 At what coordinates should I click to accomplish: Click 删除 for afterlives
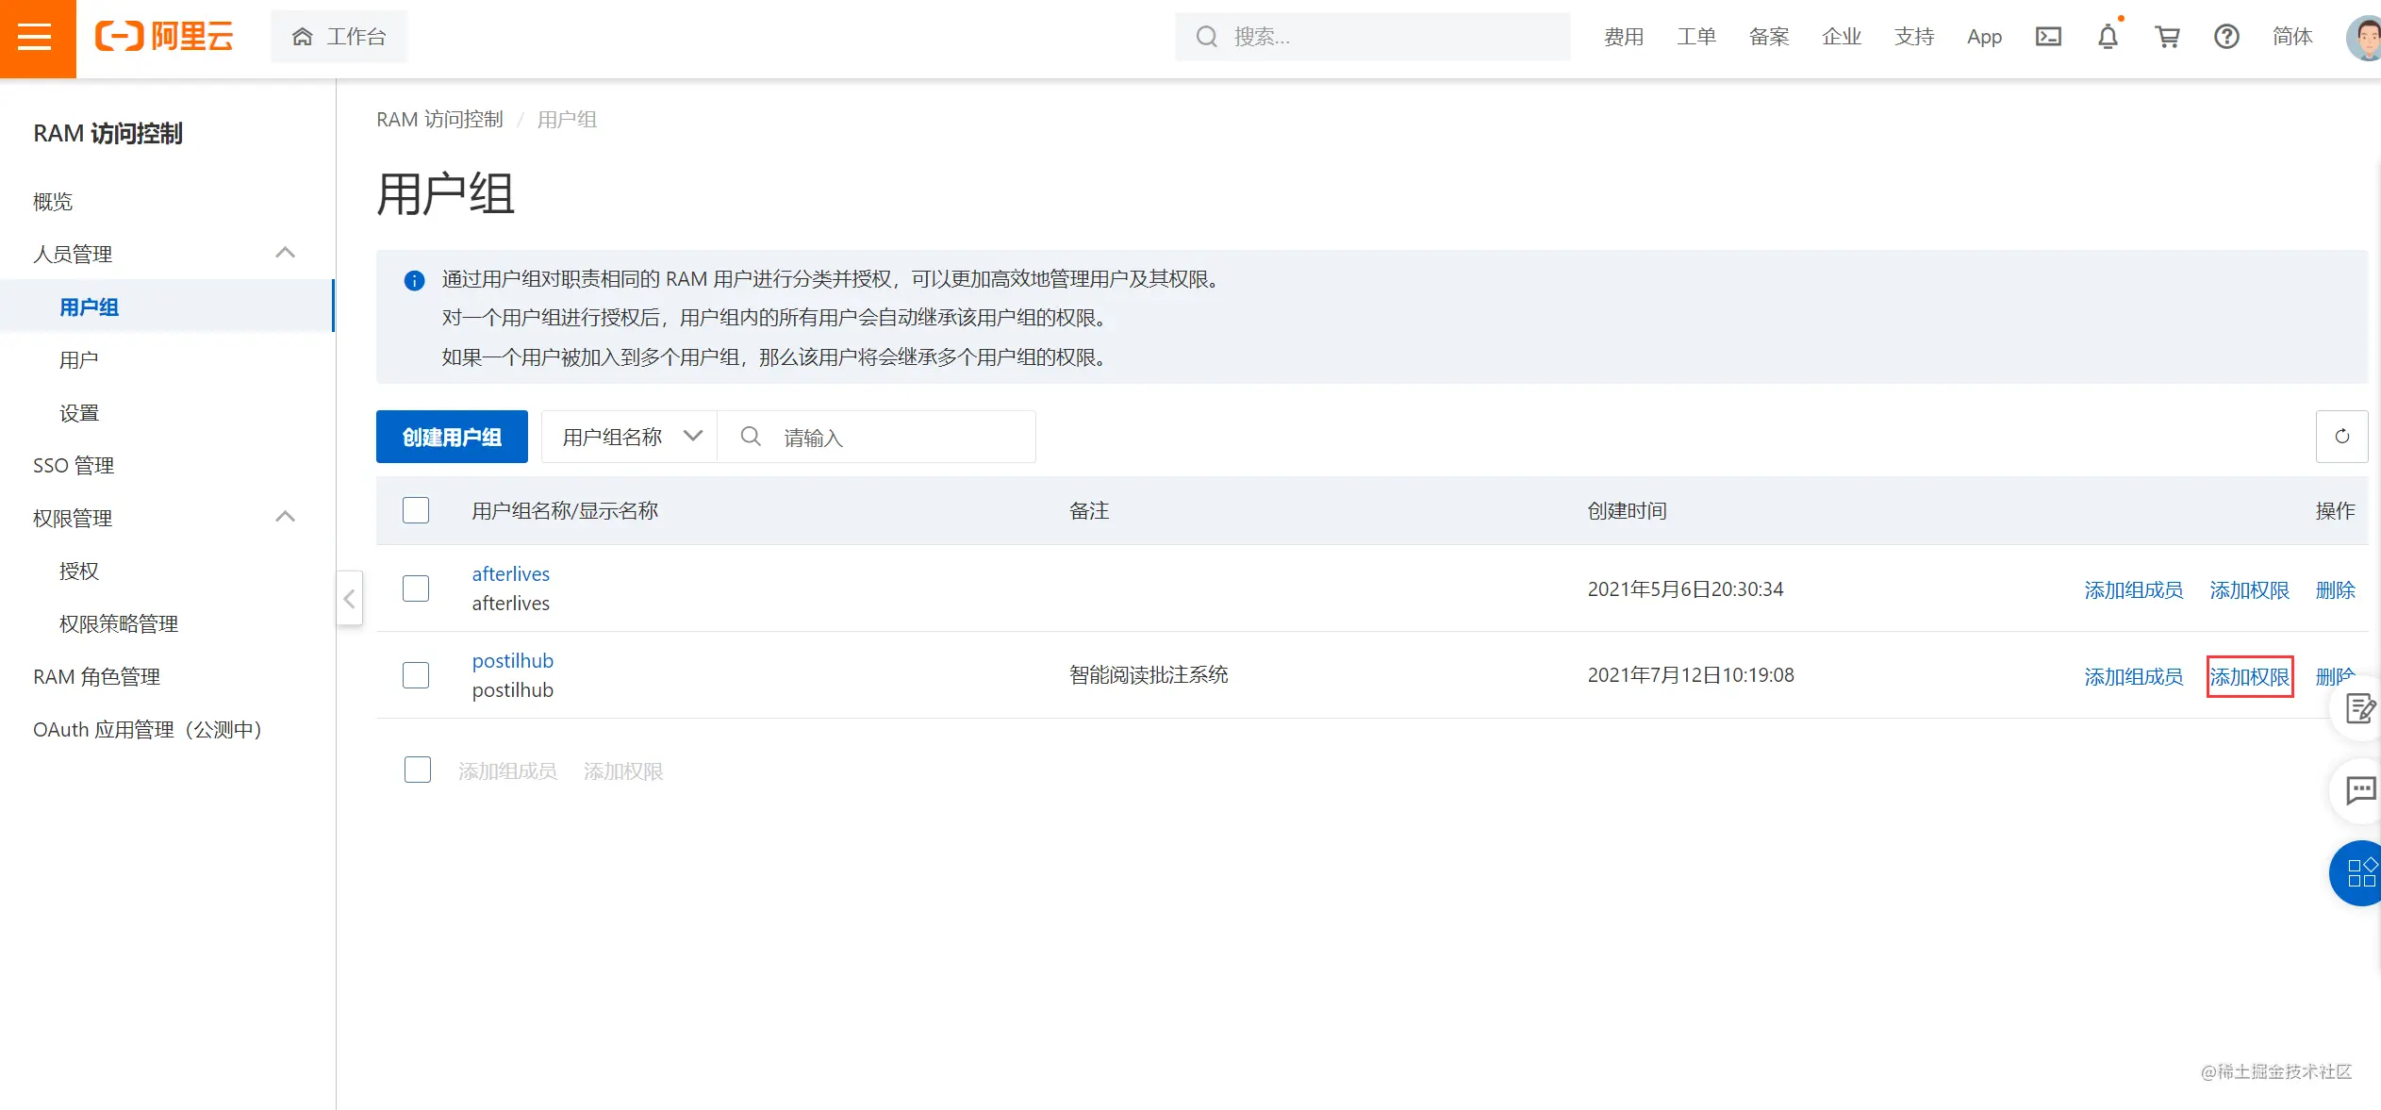coord(2335,589)
